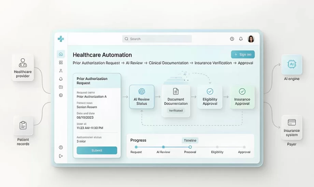Viewport: 314px width, 187px height.
Task: Click the Patient records clipboard icon
Action: click(x=23, y=125)
